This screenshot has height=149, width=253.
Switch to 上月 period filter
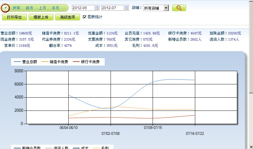[42, 8]
